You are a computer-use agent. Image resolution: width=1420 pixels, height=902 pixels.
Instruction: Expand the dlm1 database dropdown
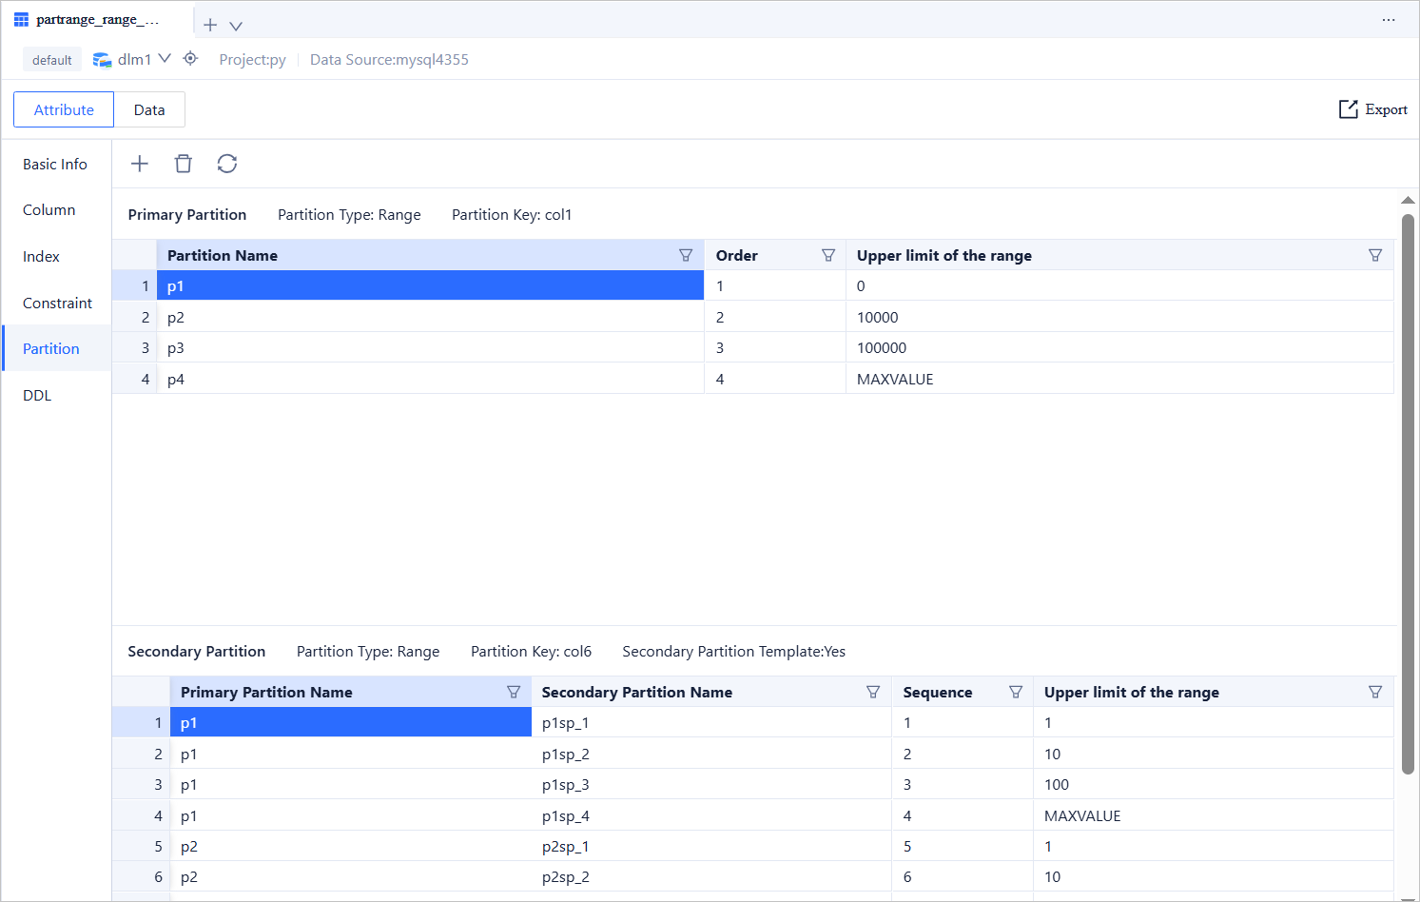[x=165, y=59]
